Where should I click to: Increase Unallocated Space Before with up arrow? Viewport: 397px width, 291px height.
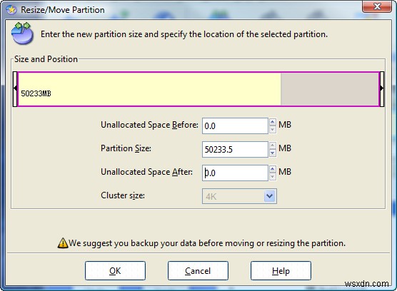(273, 122)
